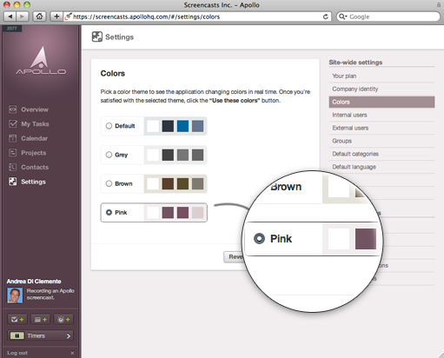Click the Projects sidebar icon
The height and width of the screenshot is (358, 444).
[12, 153]
